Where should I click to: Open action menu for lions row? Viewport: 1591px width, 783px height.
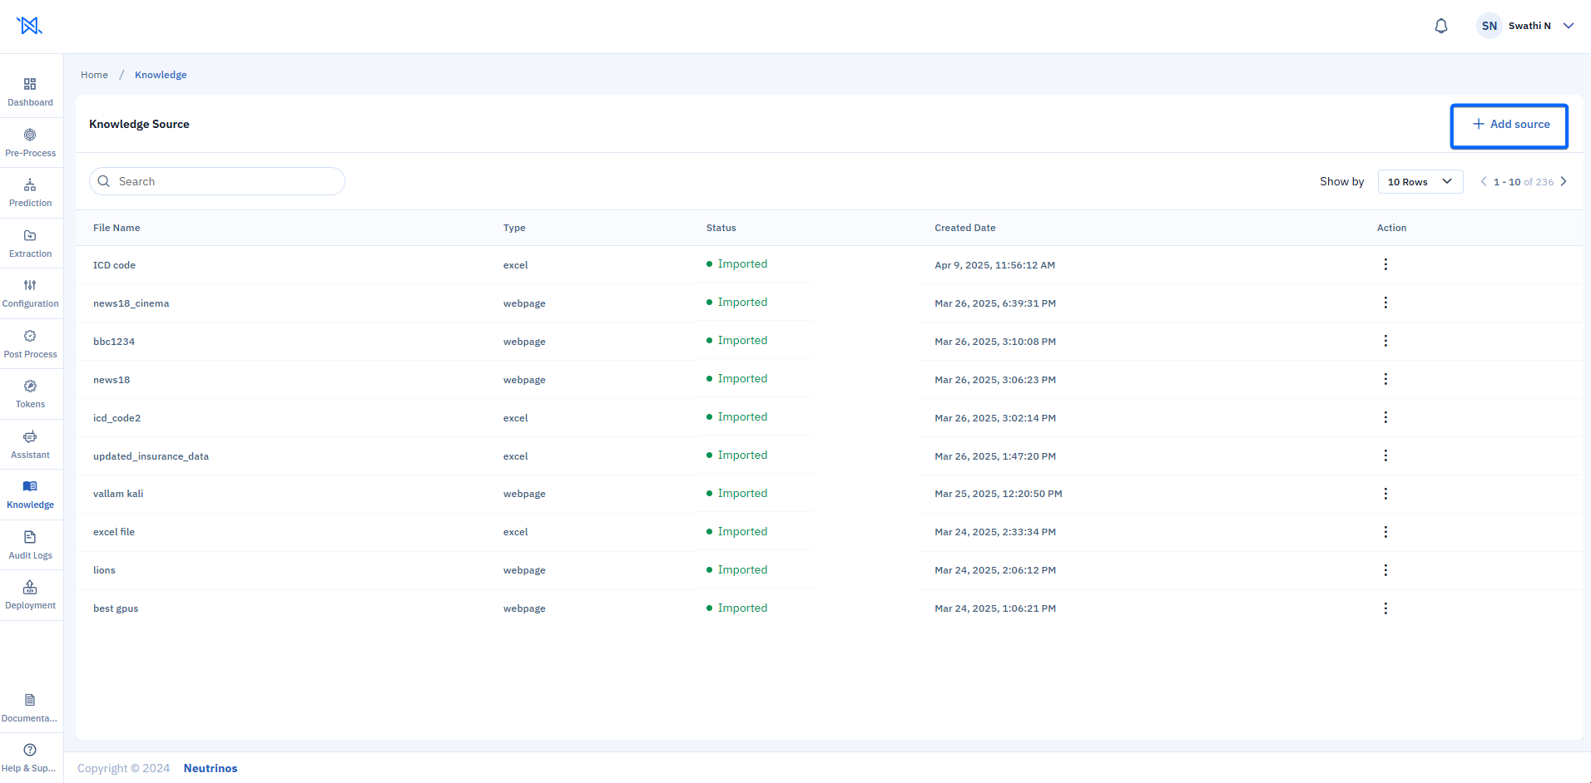[x=1385, y=570]
